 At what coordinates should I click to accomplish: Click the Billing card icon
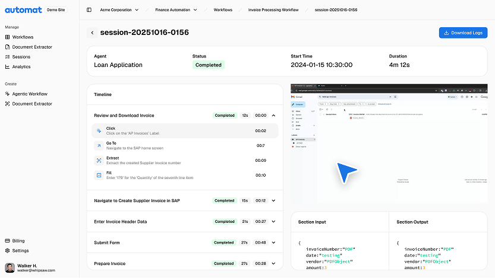click(7, 241)
